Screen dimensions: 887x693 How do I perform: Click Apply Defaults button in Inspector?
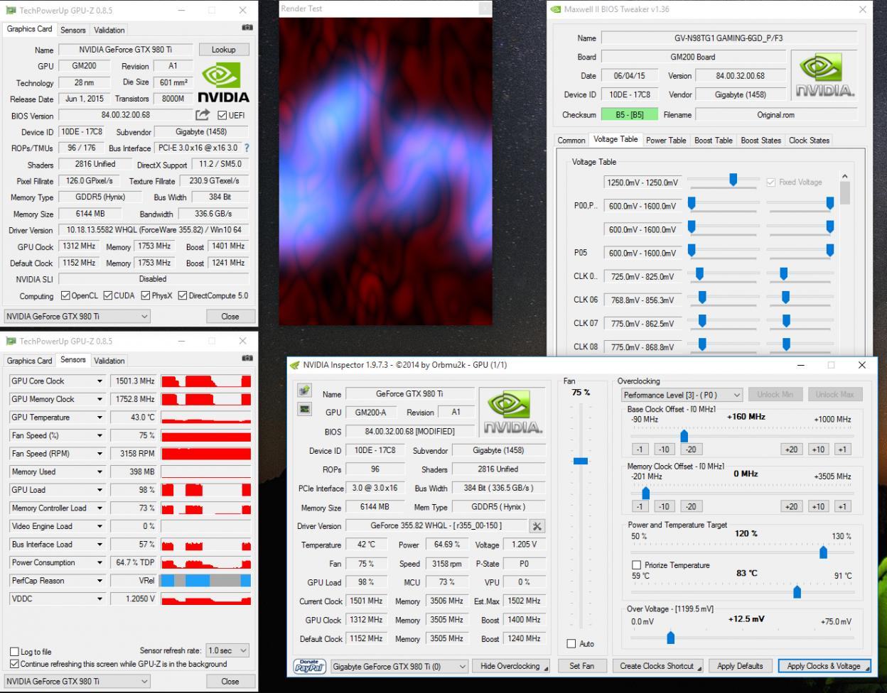click(740, 666)
